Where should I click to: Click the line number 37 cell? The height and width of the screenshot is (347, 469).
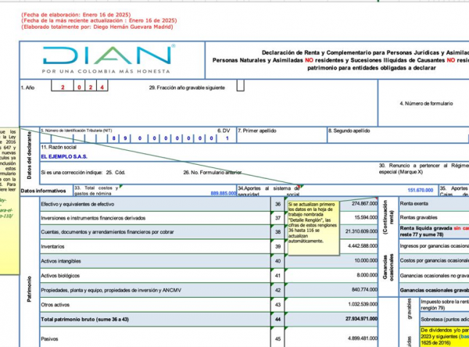point(277,218)
